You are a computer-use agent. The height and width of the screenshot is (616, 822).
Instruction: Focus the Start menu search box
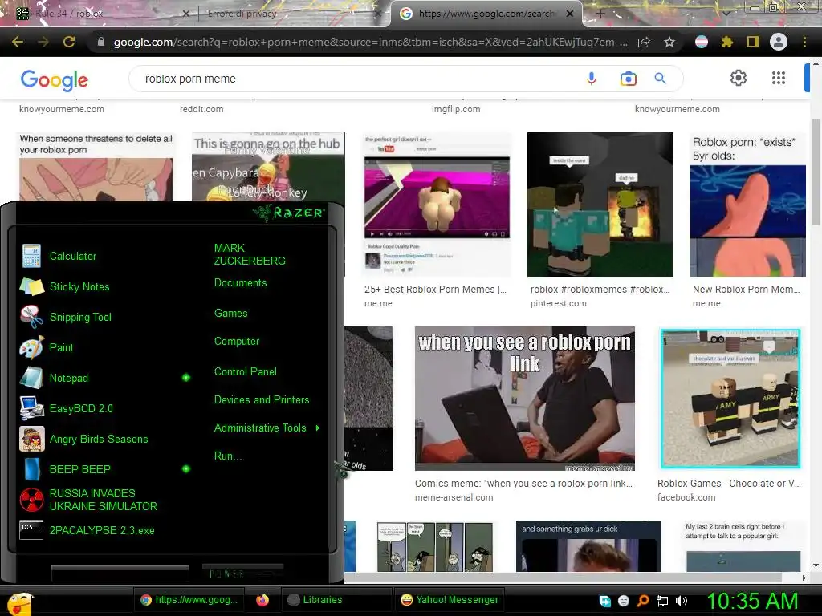(120, 573)
